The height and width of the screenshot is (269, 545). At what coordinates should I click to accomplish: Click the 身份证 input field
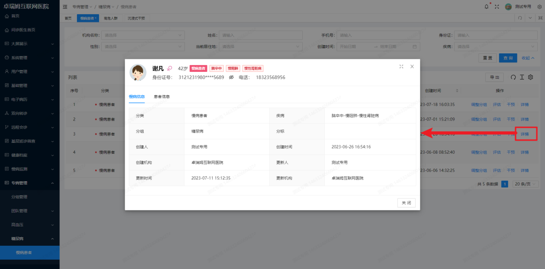[496, 35]
